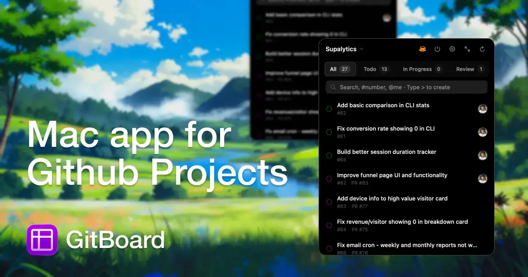Click the orange coffee cup icon

click(x=422, y=49)
